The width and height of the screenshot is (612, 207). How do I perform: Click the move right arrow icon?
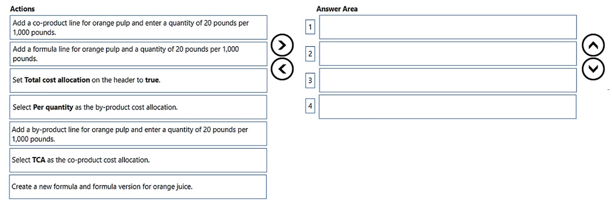point(282,45)
